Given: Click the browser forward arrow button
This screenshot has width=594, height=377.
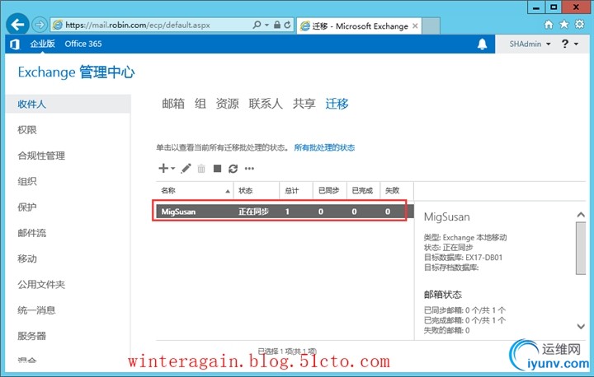Looking at the screenshot, I should pyautogui.click(x=39, y=25).
